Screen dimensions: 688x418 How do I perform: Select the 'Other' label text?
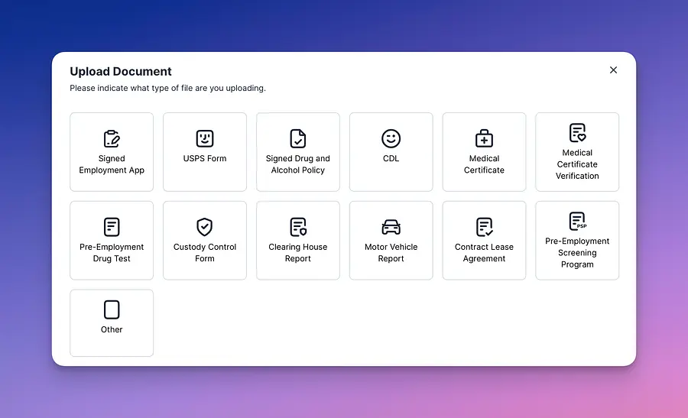tap(112, 329)
